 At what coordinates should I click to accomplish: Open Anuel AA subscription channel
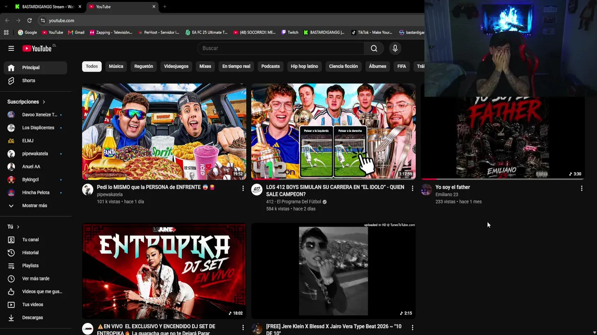pyautogui.click(x=35, y=167)
